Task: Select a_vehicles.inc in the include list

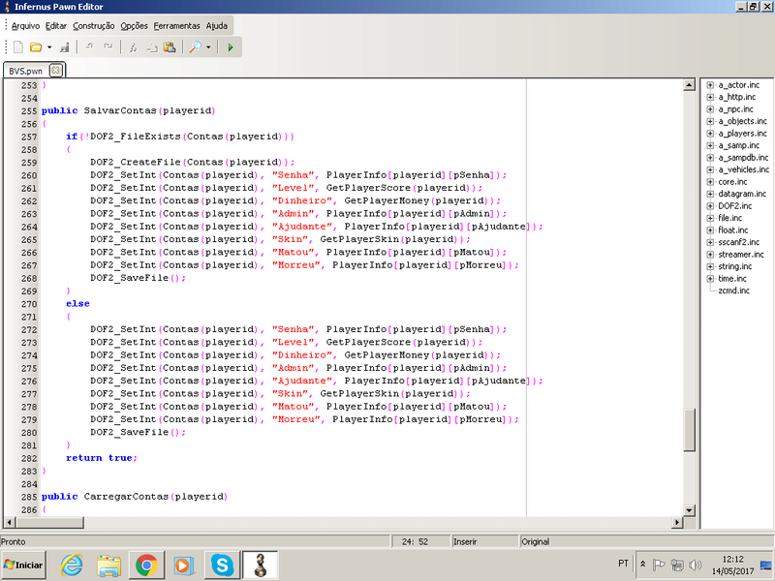Action: 743,169
